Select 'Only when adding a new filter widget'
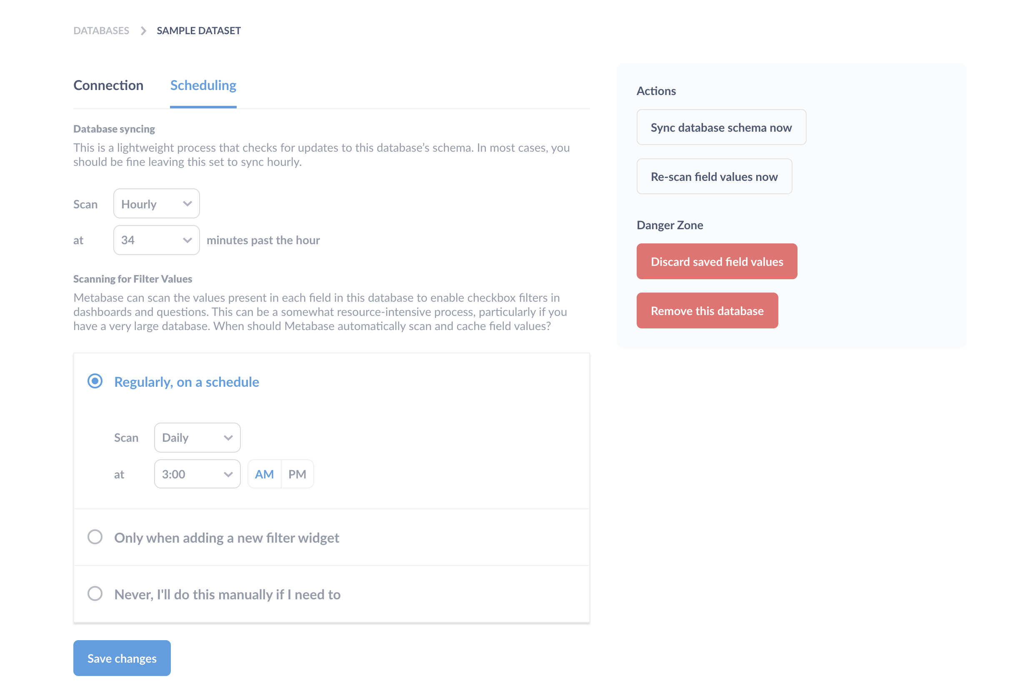This screenshot has width=1025, height=691. (x=95, y=537)
